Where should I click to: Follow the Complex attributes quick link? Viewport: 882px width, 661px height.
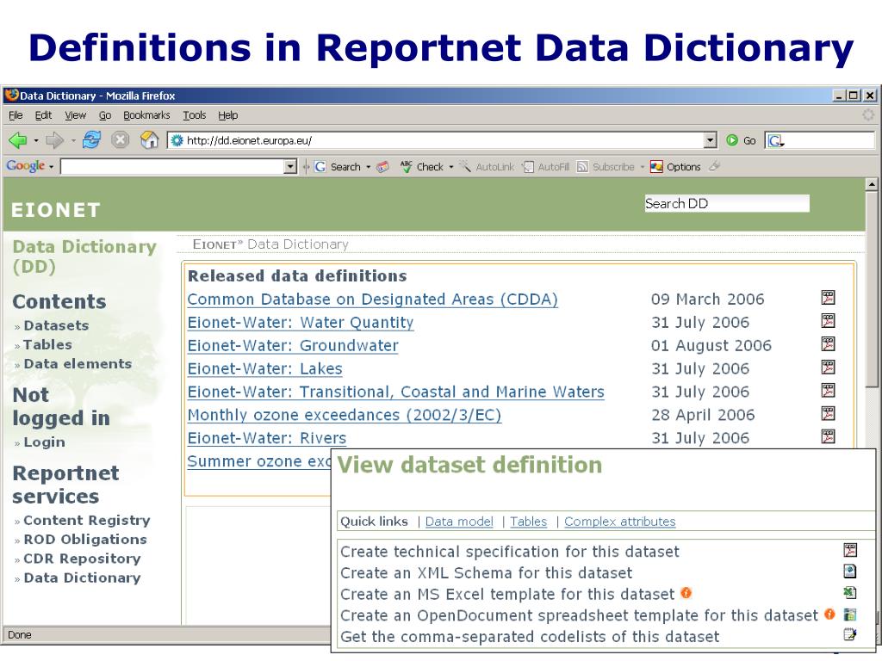tap(620, 522)
